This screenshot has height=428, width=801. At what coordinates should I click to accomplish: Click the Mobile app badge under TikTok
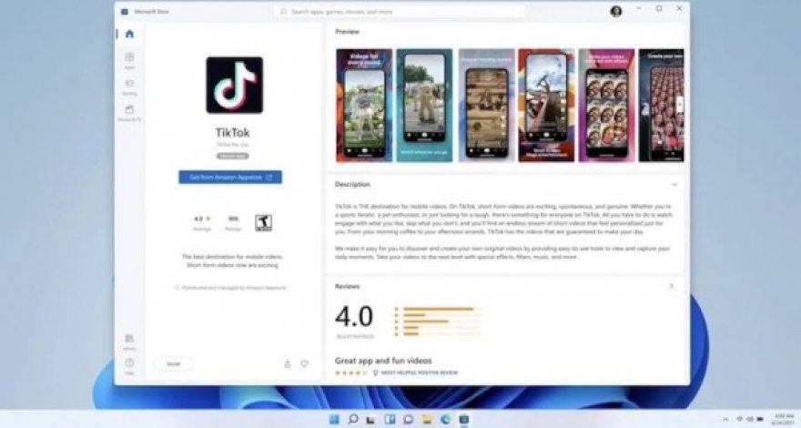point(233,156)
